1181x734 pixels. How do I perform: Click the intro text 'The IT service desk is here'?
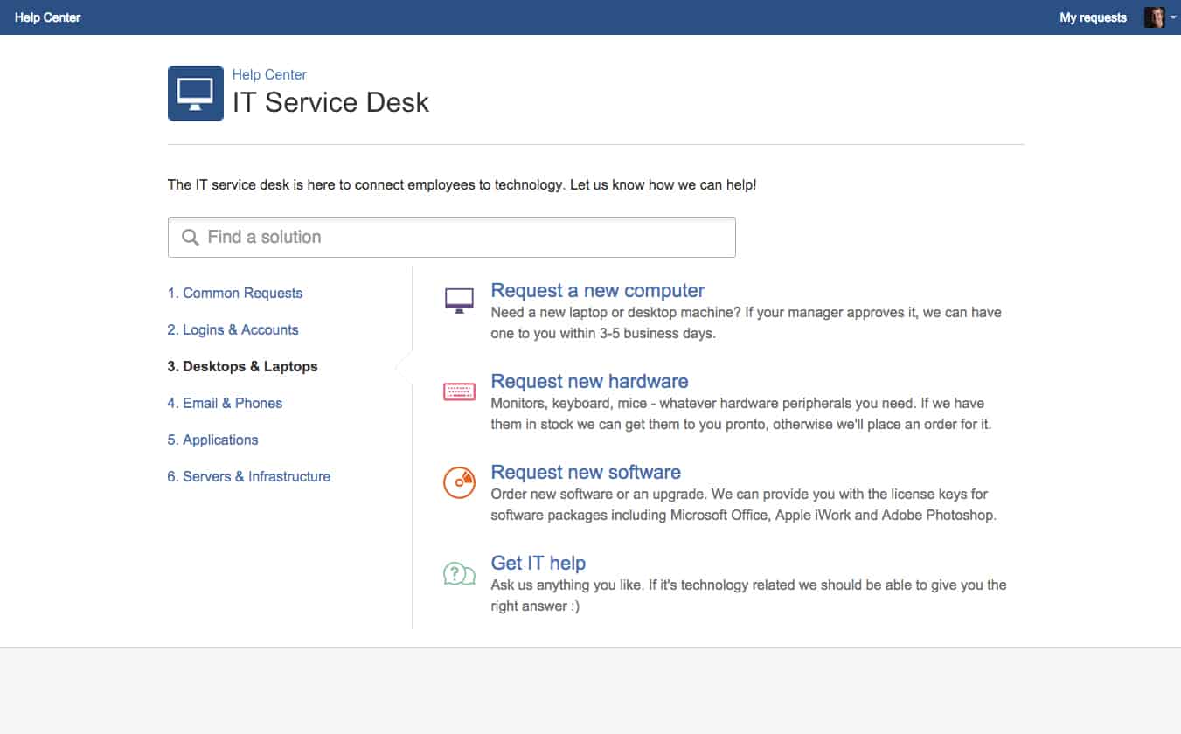click(462, 185)
